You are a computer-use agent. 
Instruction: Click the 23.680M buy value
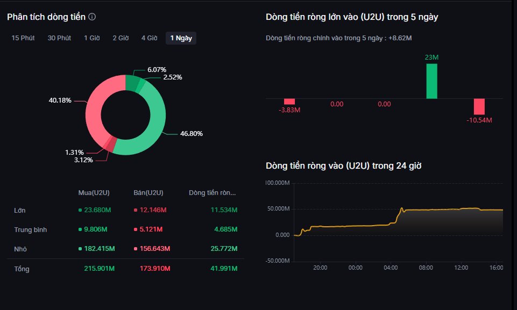point(97,210)
